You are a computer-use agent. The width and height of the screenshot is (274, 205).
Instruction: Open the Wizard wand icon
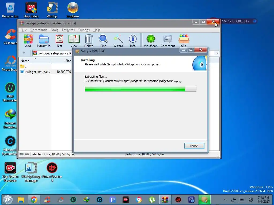(x=118, y=41)
